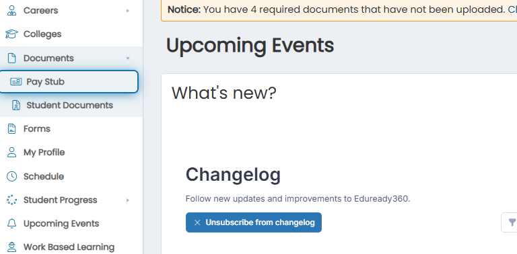Image resolution: width=517 pixels, height=254 pixels.
Task: Click the Student Progress dotted circle icon
Action: coord(11,200)
